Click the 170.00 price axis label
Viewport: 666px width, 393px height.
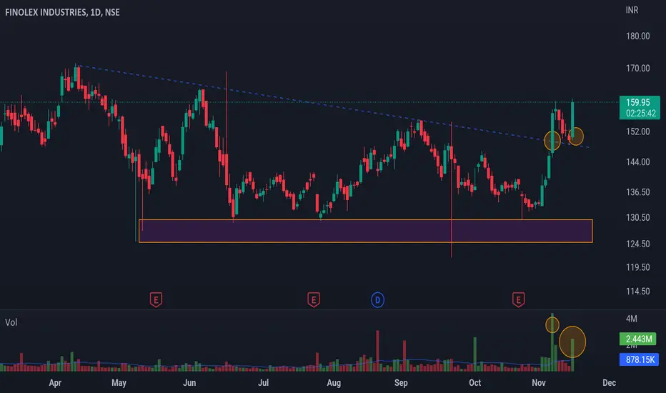click(x=637, y=68)
